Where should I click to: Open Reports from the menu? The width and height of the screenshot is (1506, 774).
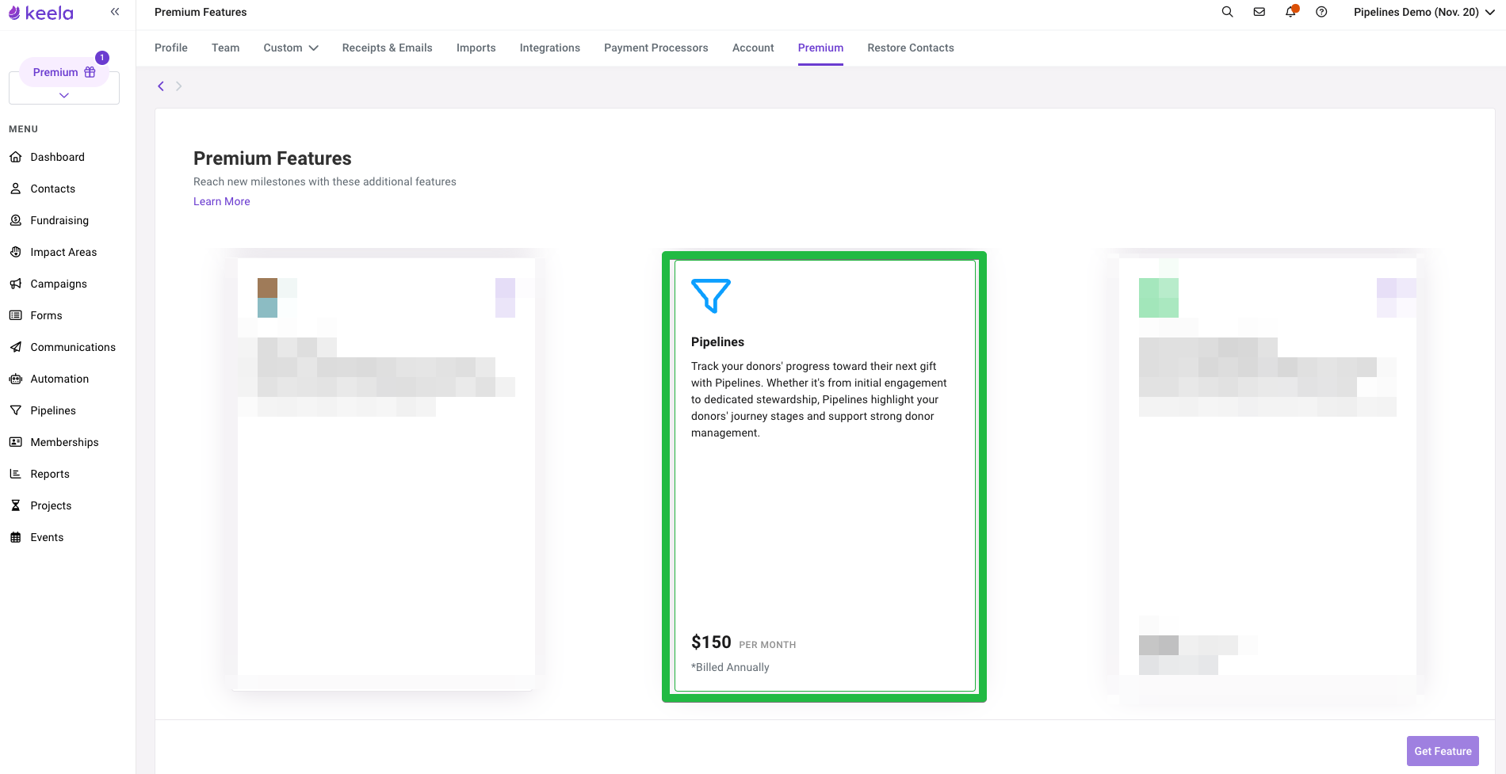50,474
